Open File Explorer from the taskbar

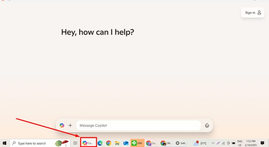(x=117, y=143)
